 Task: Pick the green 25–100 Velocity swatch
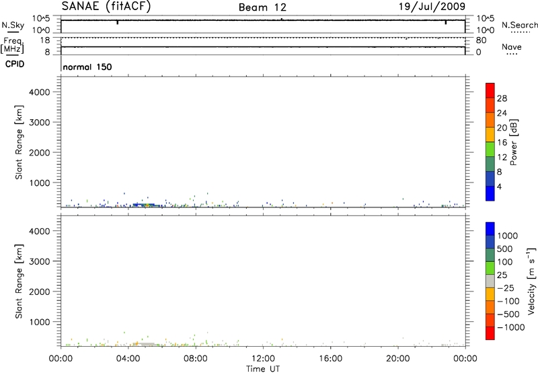(490, 268)
